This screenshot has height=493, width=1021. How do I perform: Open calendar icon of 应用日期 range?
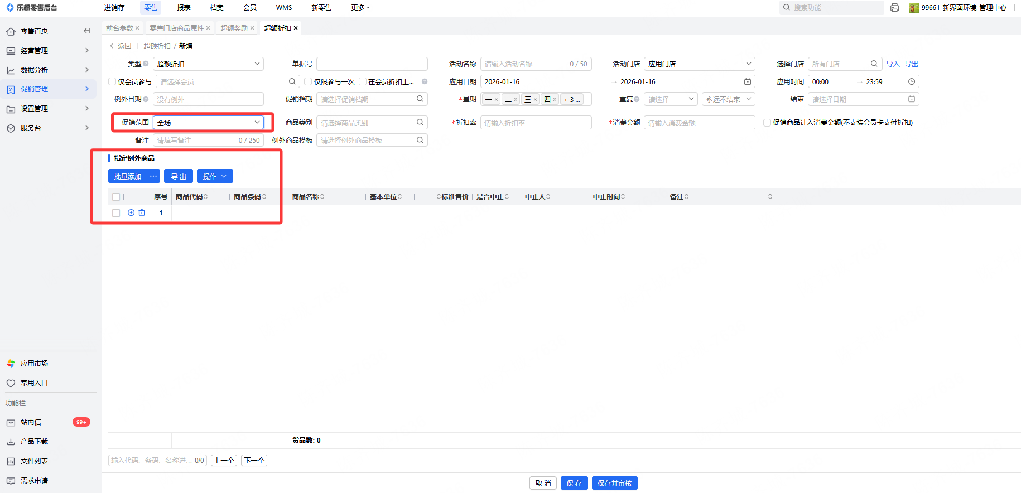point(748,81)
